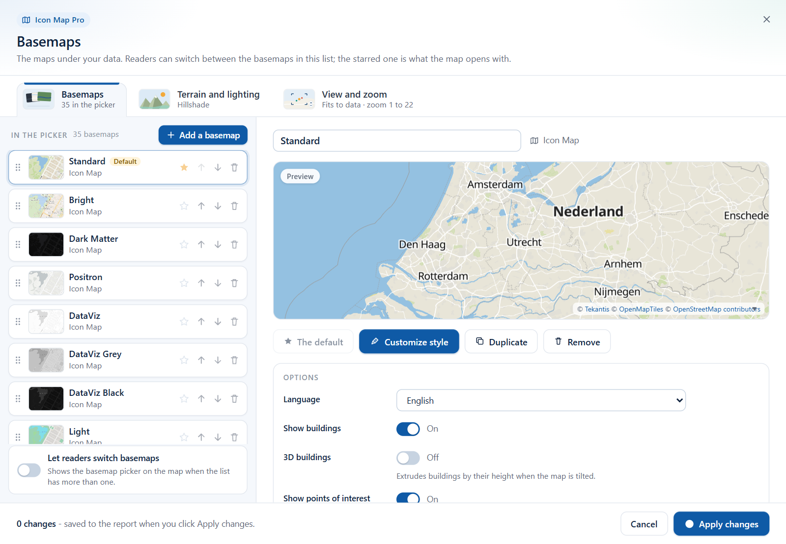Viewport: 786px width, 544px height.
Task: Open the Language dropdown
Action: pyautogui.click(x=541, y=400)
